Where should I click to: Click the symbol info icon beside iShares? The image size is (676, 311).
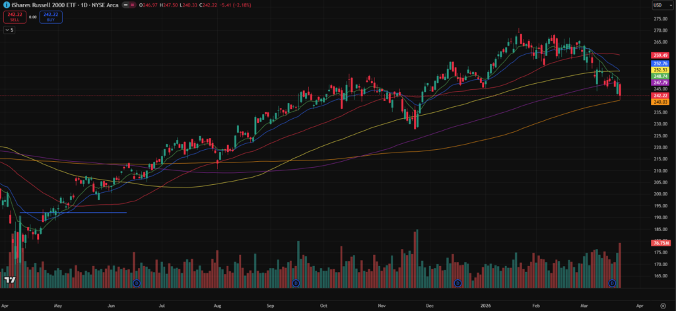(x=6, y=6)
